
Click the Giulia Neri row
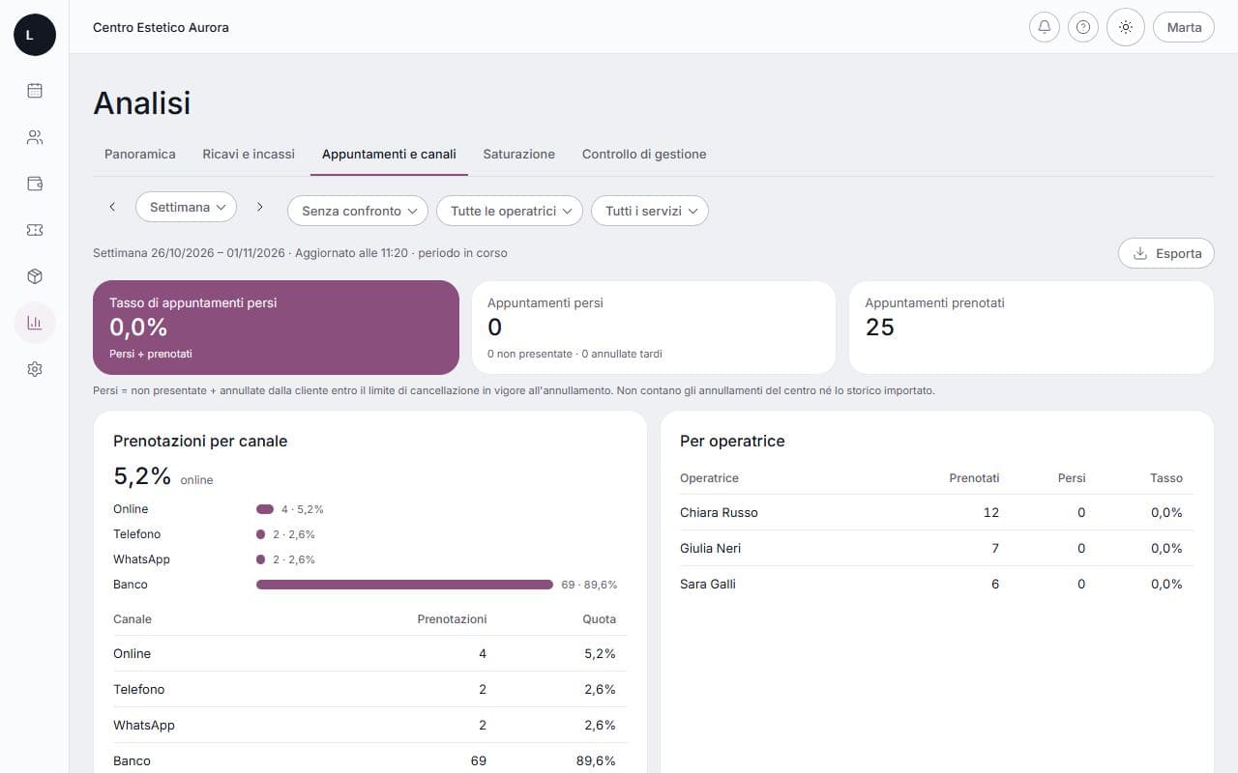point(936,548)
